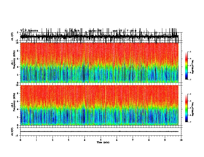The image size is (204, 157).
Task: Click time axis tick label '10'
Action: (x=181, y=140)
